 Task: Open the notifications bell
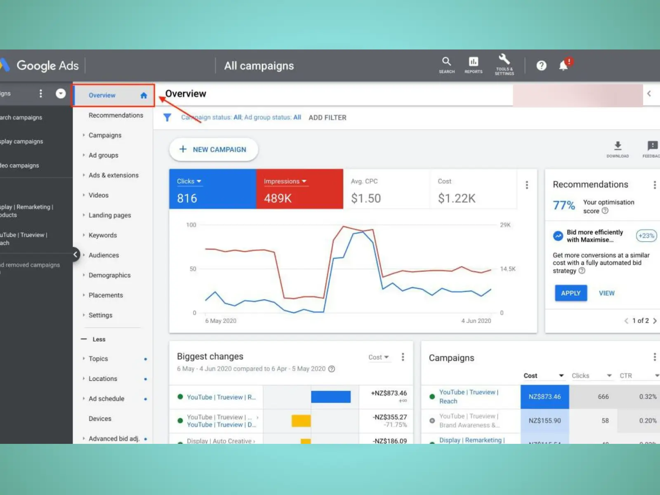563,66
